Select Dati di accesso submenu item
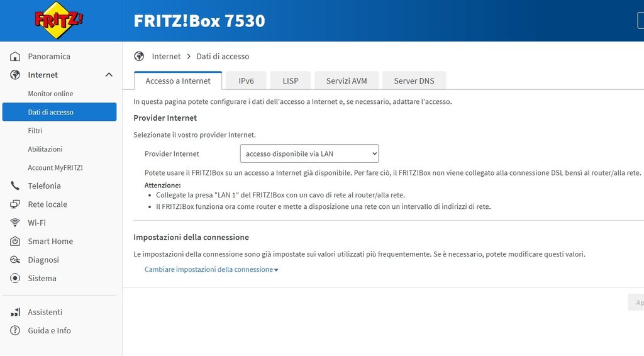 [60, 112]
